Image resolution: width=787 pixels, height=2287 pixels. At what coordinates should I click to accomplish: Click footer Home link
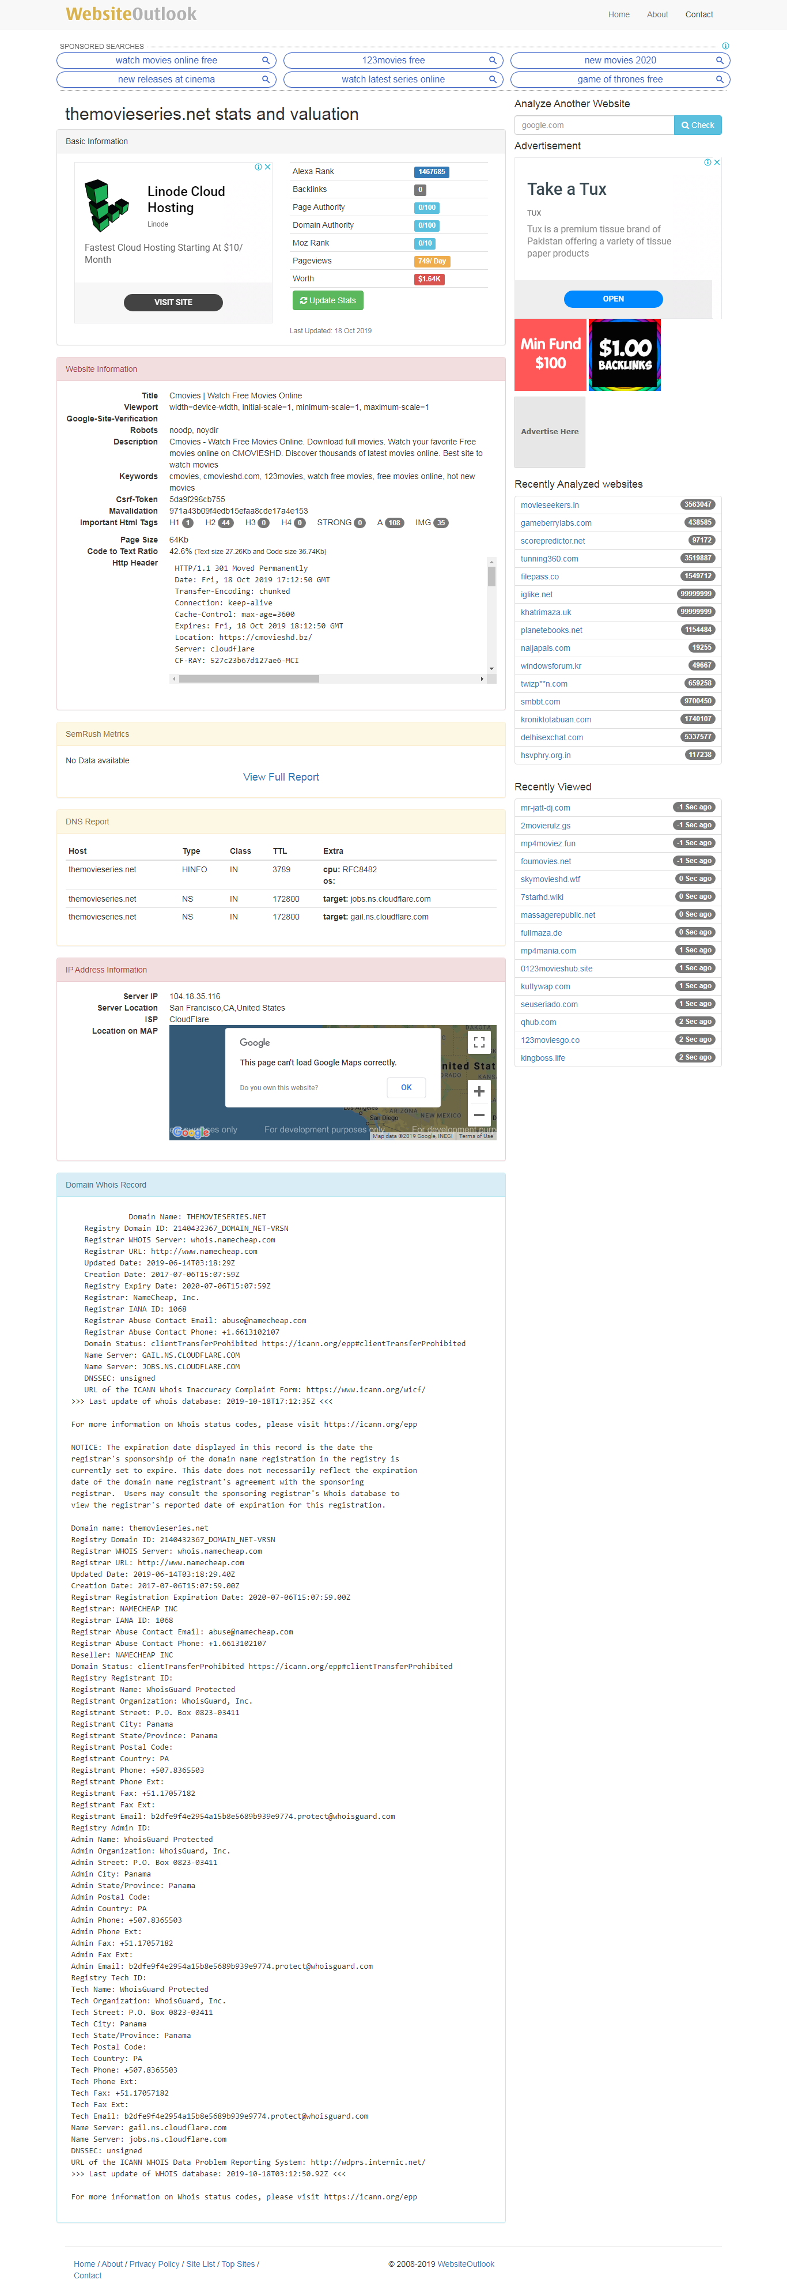pos(84,2264)
